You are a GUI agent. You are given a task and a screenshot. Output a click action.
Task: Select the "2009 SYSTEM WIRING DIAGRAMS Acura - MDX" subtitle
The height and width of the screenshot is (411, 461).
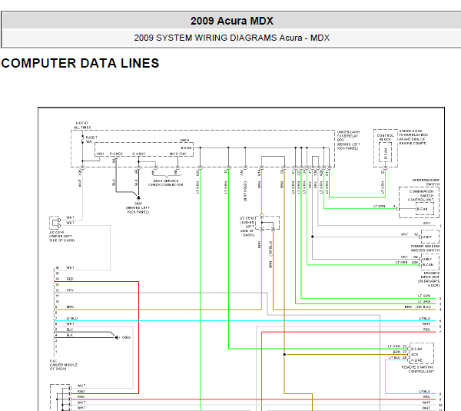(x=232, y=38)
